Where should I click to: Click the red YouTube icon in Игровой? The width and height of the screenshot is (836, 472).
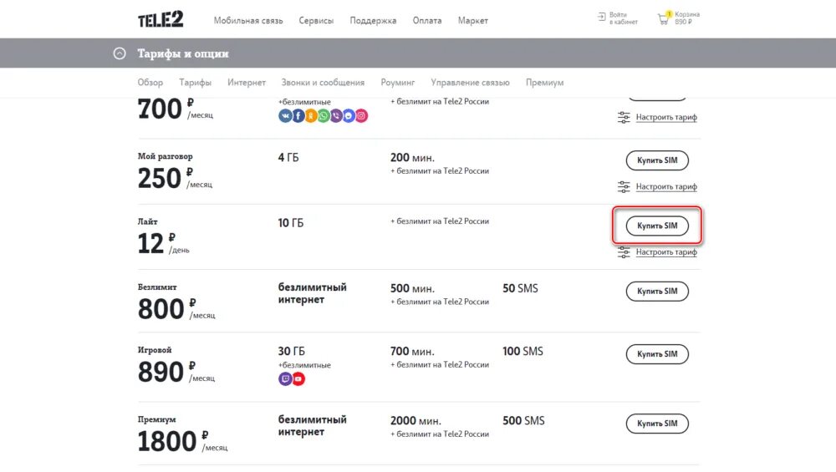[298, 378]
